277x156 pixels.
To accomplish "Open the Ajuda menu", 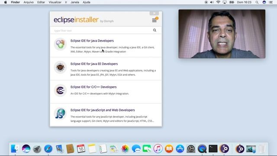I will click(87, 2).
